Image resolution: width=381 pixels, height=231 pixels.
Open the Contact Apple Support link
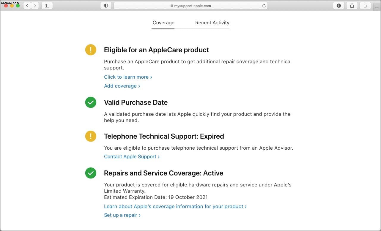132,156
